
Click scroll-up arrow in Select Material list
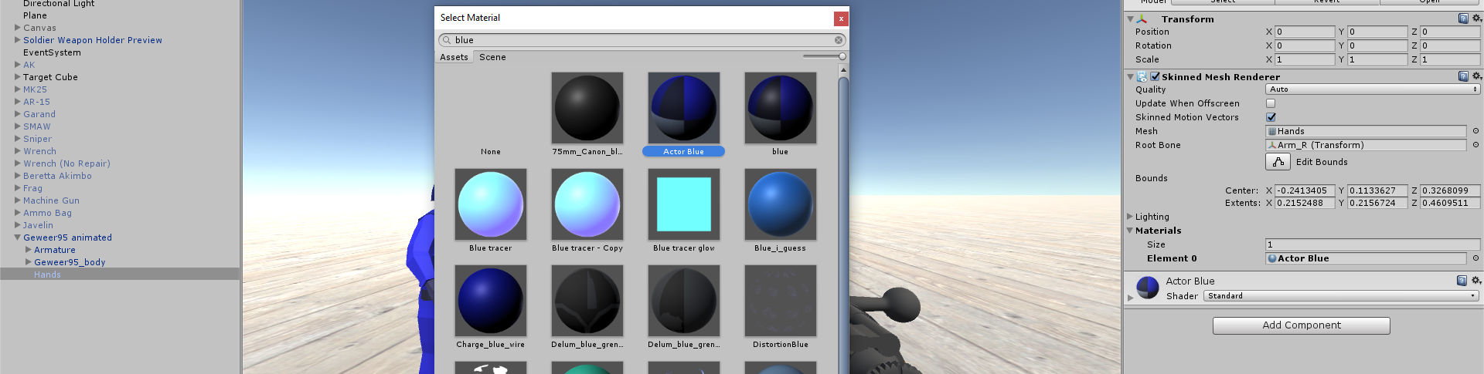pos(843,70)
